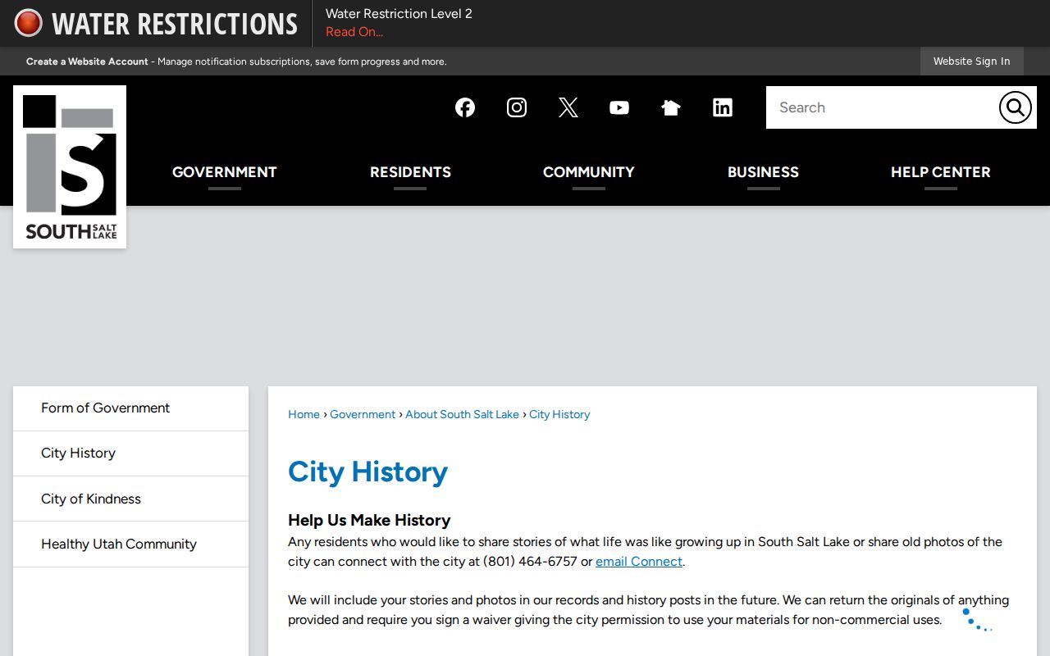1050x656 pixels.
Task: Select City of Kindness in sidebar
Action: 130,499
